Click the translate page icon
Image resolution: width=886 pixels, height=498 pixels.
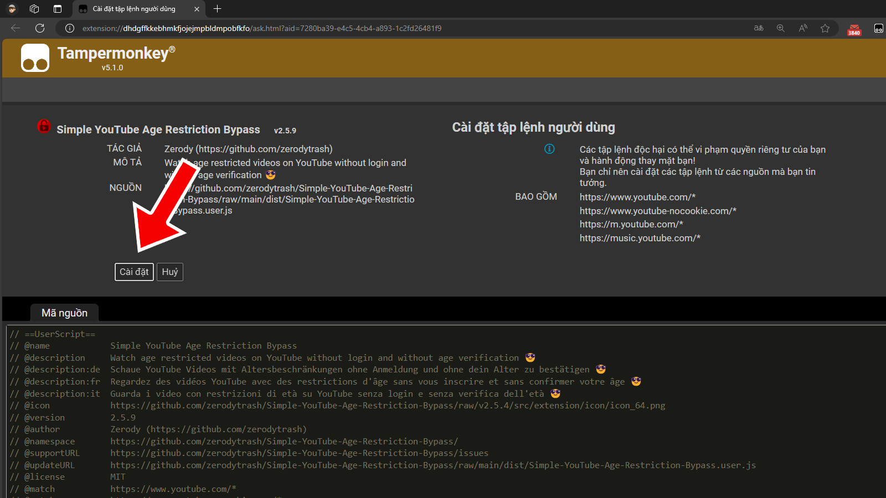click(x=759, y=28)
